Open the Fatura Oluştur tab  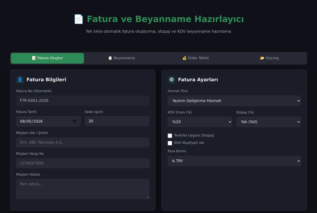[x=48, y=58]
